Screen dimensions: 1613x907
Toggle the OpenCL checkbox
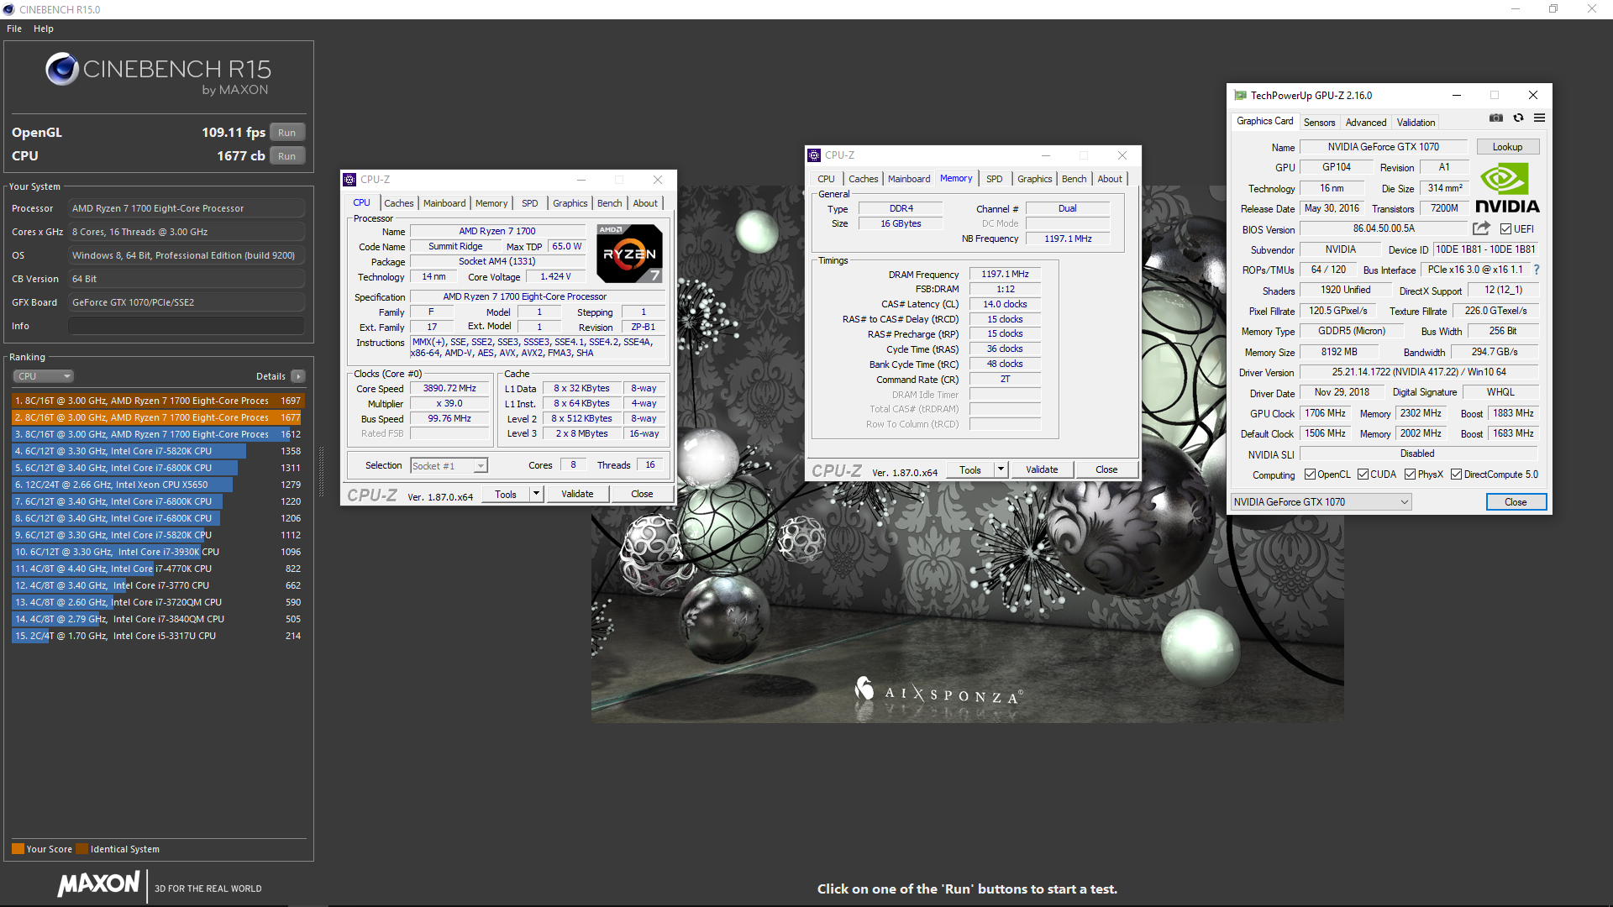pyautogui.click(x=1310, y=474)
